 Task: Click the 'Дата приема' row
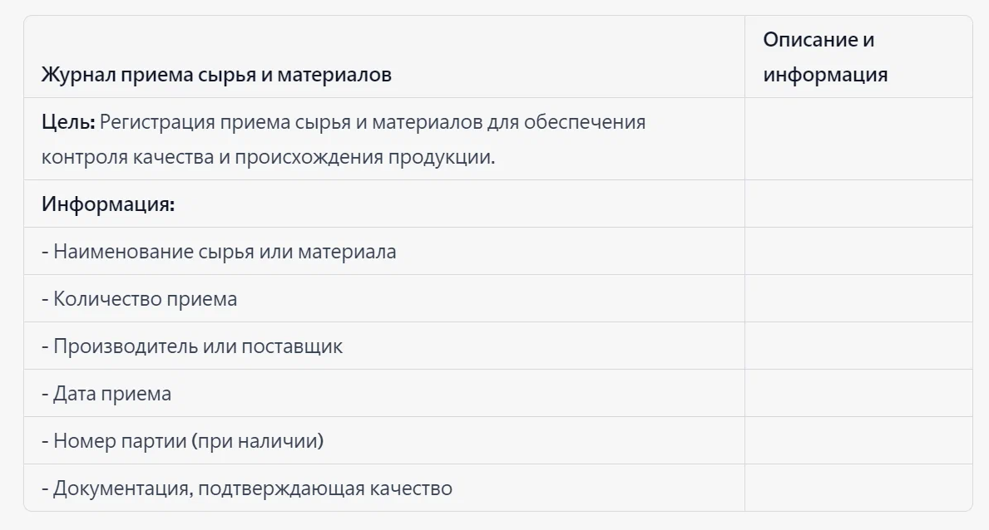click(106, 394)
